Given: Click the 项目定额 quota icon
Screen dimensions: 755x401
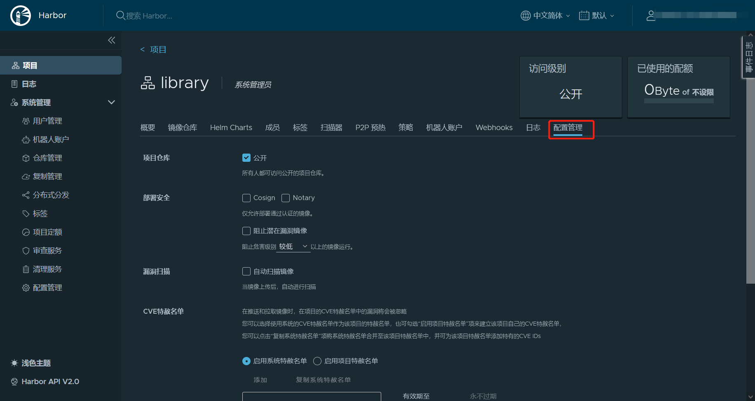Looking at the screenshot, I should coord(26,232).
